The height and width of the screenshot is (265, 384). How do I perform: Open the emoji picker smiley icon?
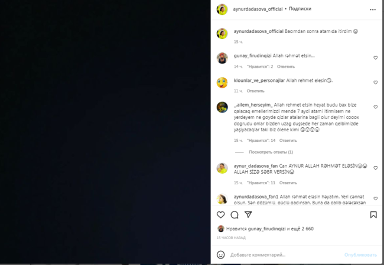[x=221, y=255]
